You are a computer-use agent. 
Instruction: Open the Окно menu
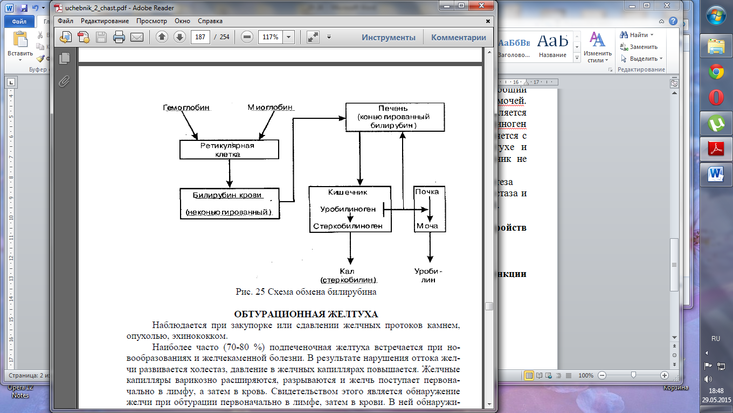(182, 21)
